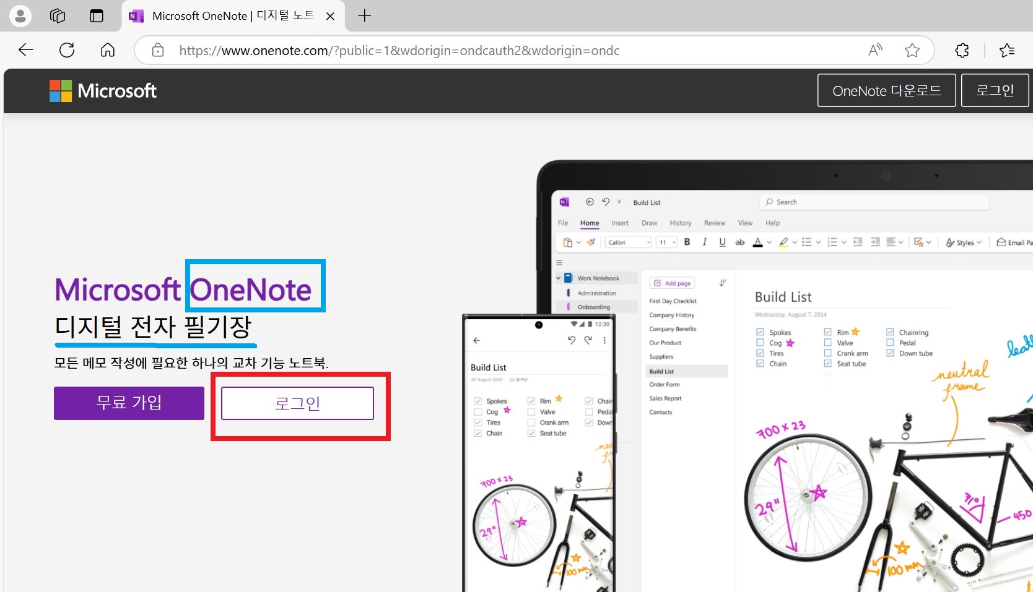Add page to favorites with star icon
1033x592 pixels.
(912, 50)
